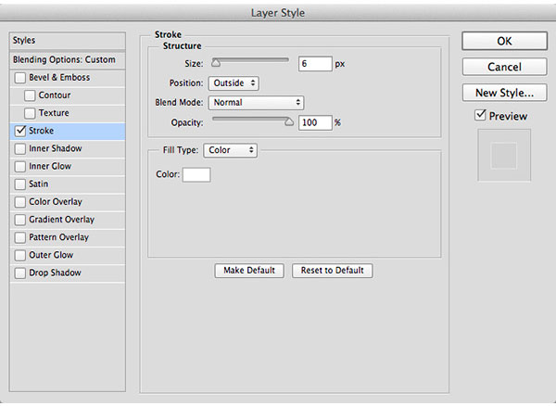This screenshot has width=556, height=406.
Task: Check the Contour option
Action: (30, 95)
